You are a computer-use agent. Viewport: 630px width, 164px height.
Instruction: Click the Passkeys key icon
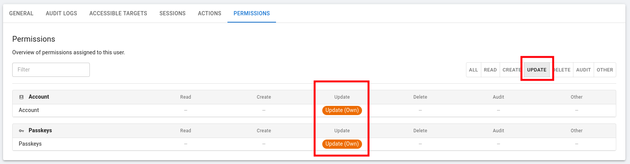tap(21, 131)
